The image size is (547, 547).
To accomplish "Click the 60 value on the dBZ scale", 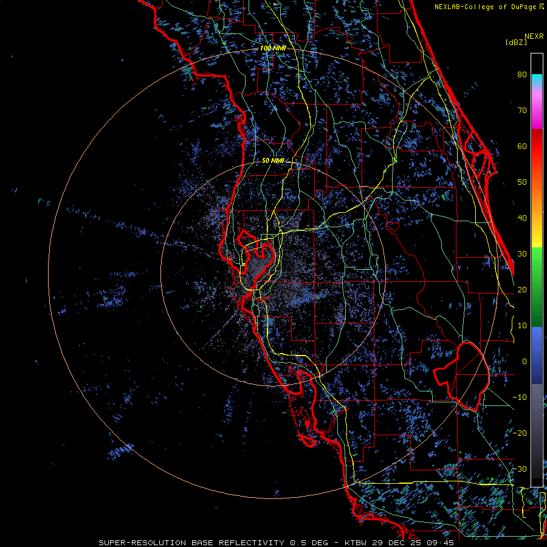I will click(x=522, y=146).
